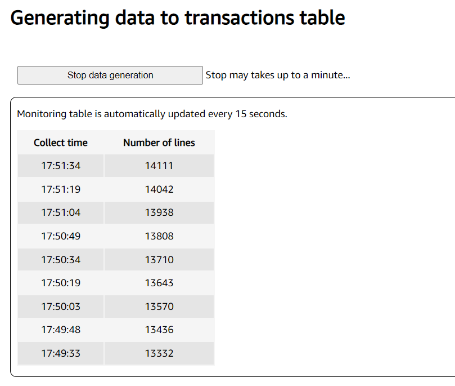The width and height of the screenshot is (455, 386).
Task: Click the 13643 line count cell
Action: (159, 283)
